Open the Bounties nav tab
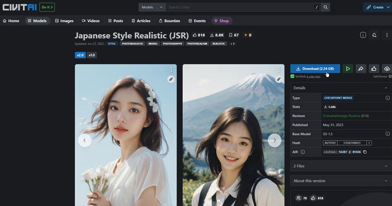 click(x=169, y=21)
